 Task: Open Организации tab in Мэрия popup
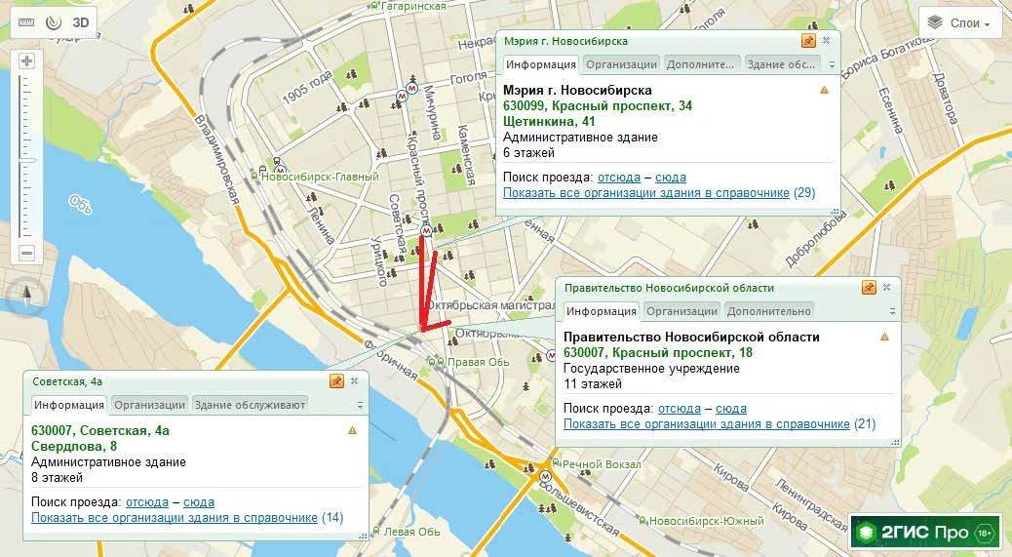pos(621,64)
